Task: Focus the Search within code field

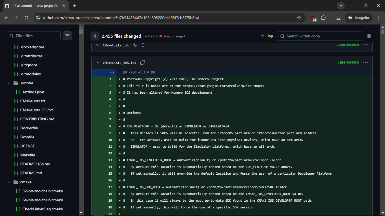Action: [x=320, y=36]
